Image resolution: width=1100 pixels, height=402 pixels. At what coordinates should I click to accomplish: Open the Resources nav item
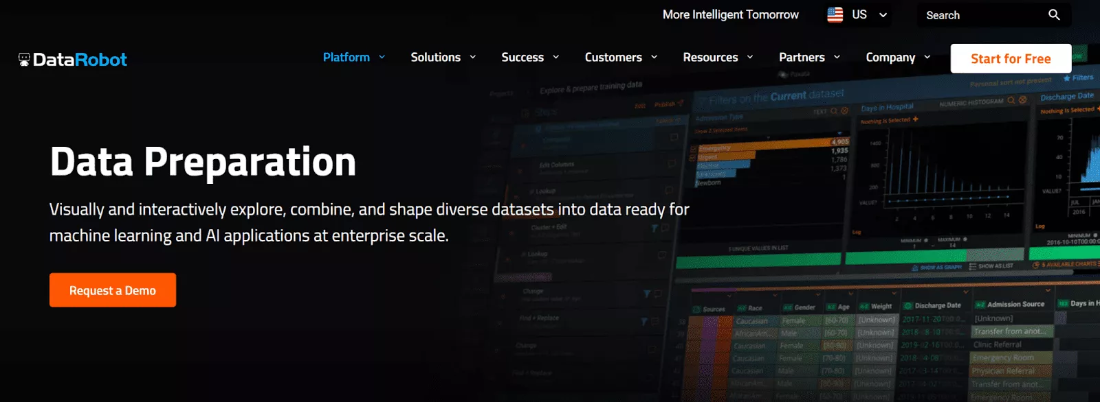[x=710, y=58]
